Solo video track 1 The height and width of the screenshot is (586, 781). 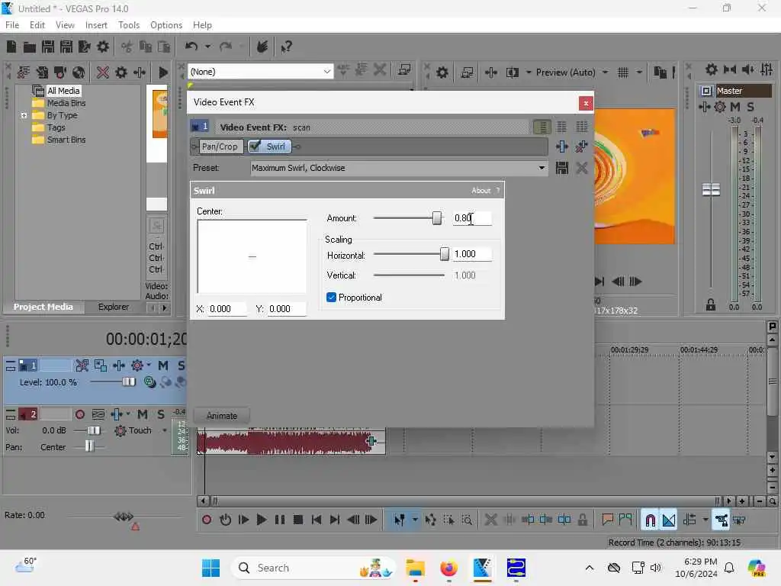181,365
